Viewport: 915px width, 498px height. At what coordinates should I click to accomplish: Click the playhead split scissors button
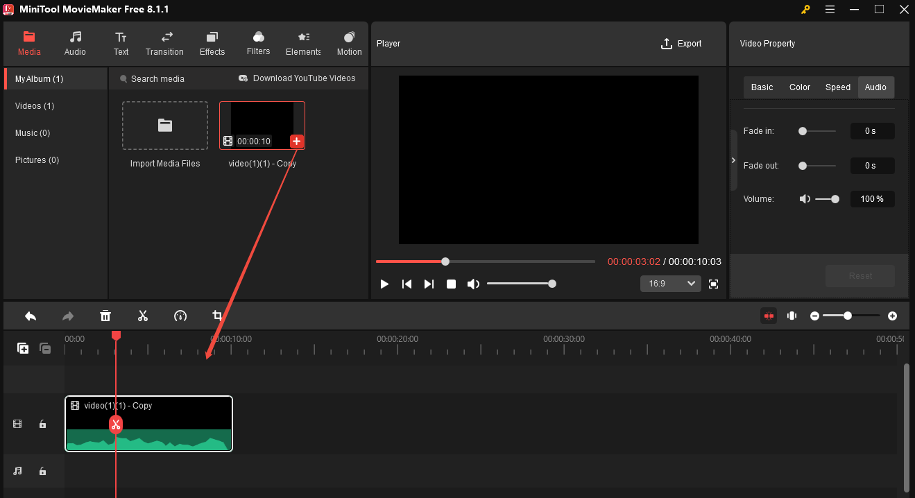116,424
